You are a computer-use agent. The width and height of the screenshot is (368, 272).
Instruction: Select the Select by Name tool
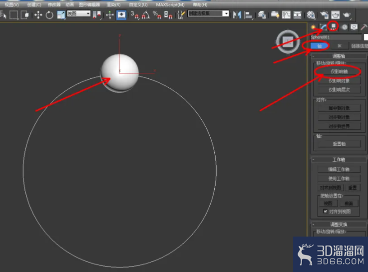3,15
